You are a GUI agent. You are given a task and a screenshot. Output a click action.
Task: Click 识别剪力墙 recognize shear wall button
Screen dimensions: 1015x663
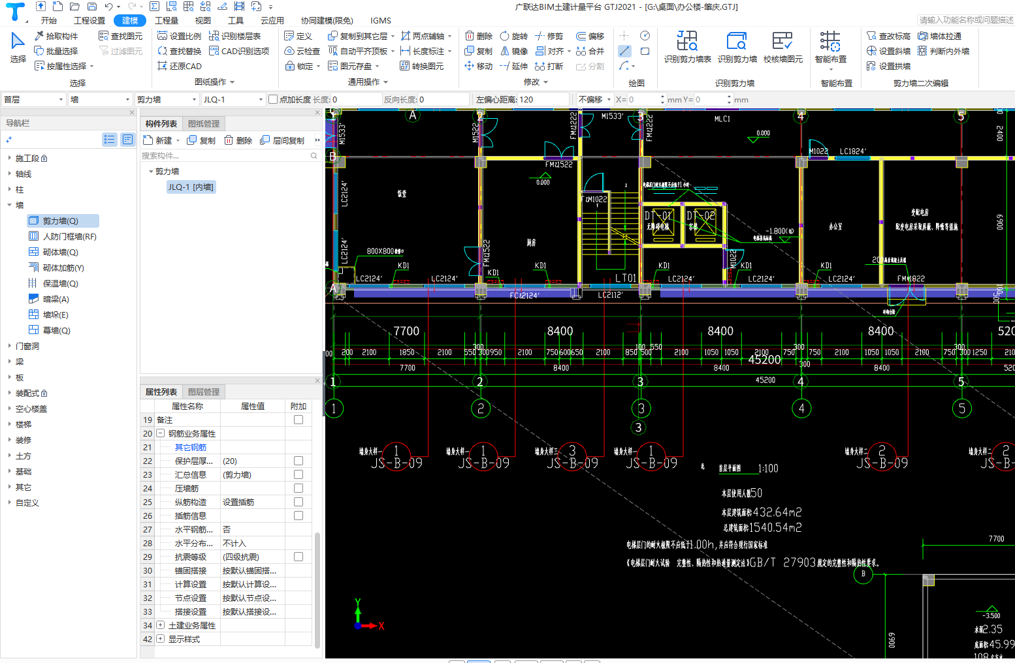pos(737,47)
